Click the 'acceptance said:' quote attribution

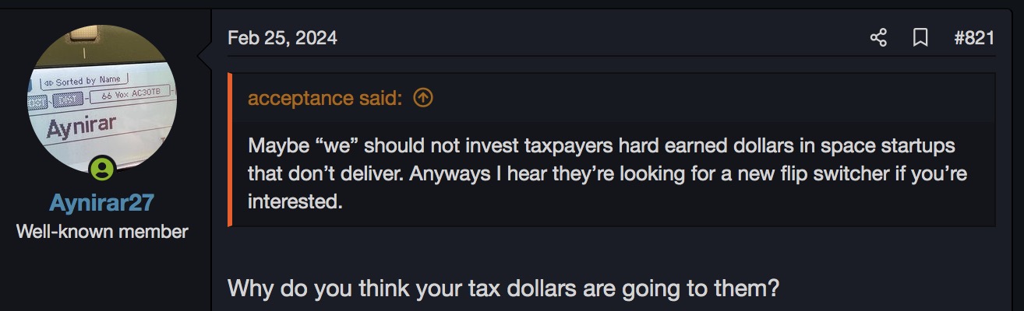pyautogui.click(x=325, y=98)
